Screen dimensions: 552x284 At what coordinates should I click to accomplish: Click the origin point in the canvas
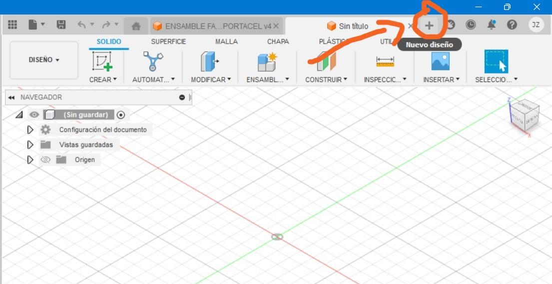coord(277,237)
